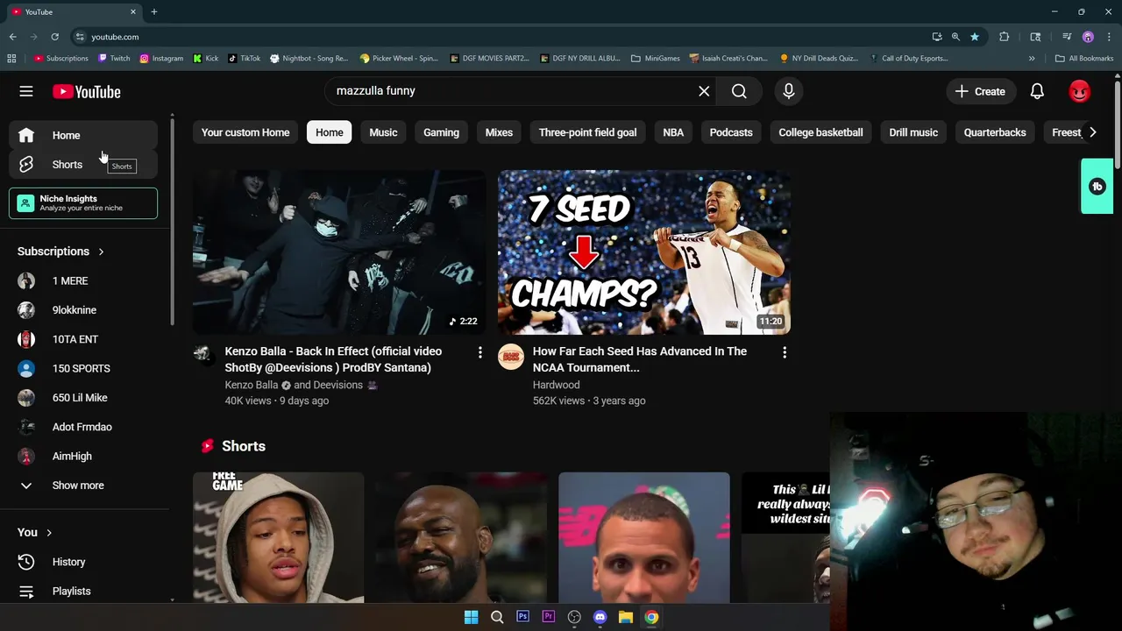The width and height of the screenshot is (1122, 631).
Task: Play the Kenzo Balla video thumbnail
Action: (339, 252)
